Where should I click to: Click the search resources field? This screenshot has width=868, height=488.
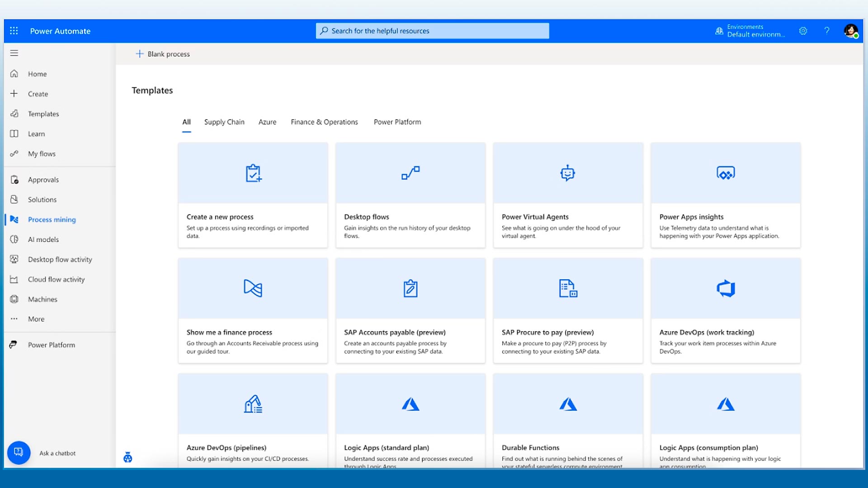tap(432, 31)
